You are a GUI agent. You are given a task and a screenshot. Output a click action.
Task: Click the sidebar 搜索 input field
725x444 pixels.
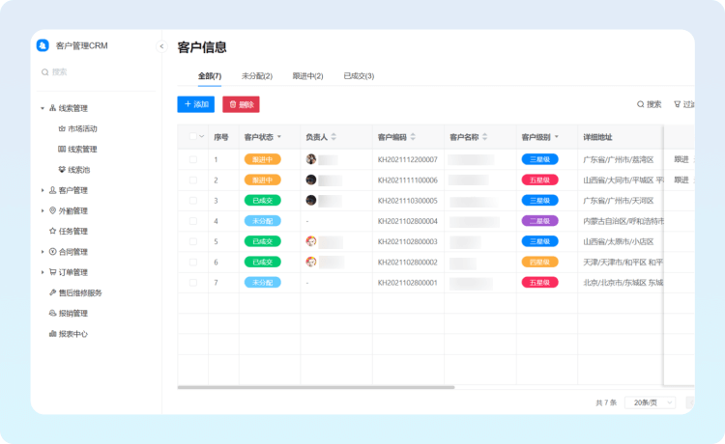(97, 71)
